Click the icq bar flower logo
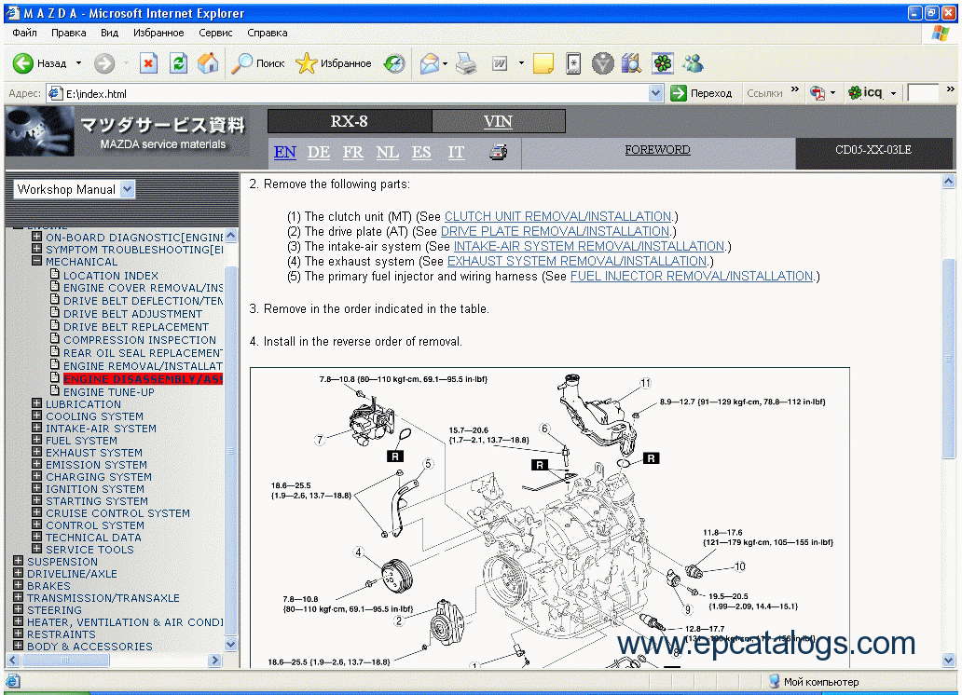 (855, 92)
